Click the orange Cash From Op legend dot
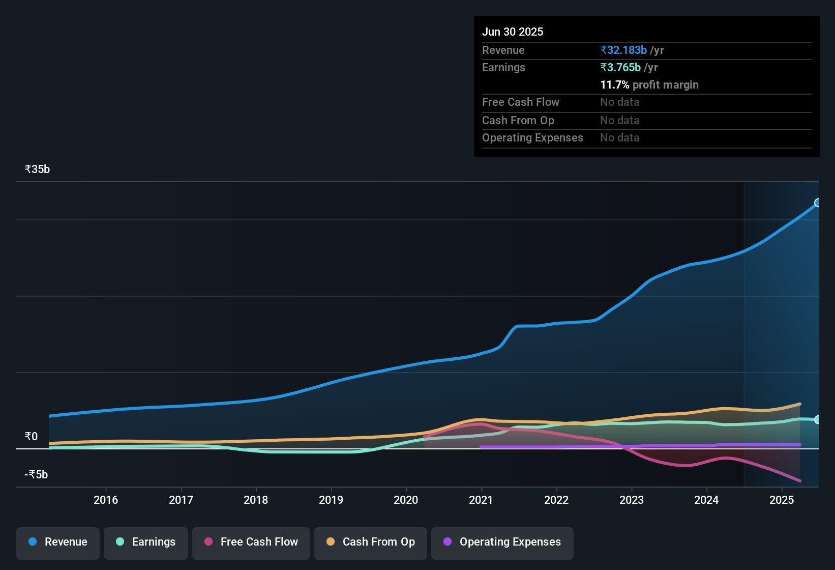This screenshot has height=570, width=835. 331,542
